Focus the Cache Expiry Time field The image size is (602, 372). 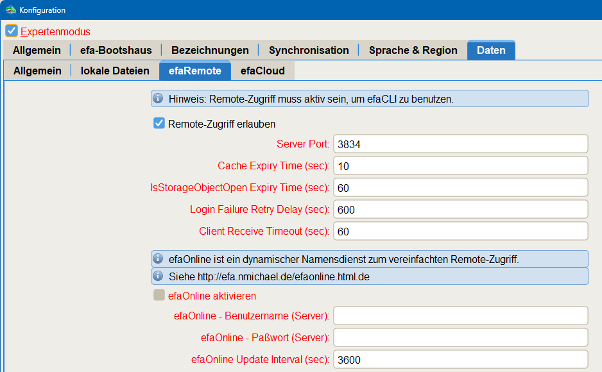[460, 166]
